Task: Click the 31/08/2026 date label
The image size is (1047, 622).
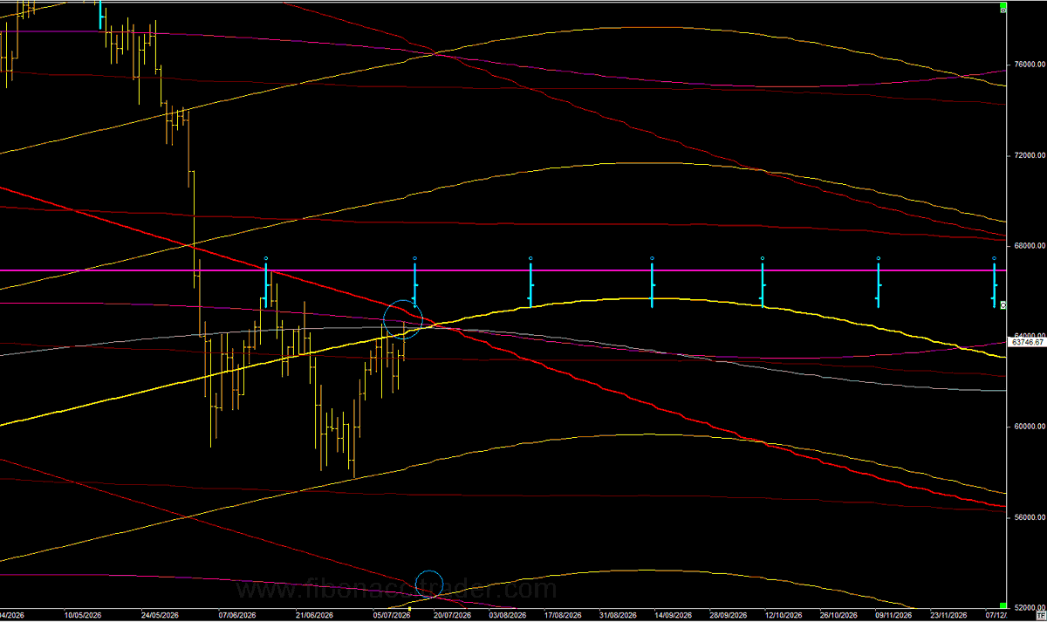Action: pos(617,616)
